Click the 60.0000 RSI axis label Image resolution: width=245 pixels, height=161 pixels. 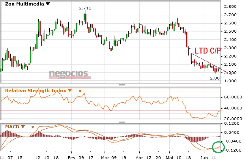(x=233, y=97)
